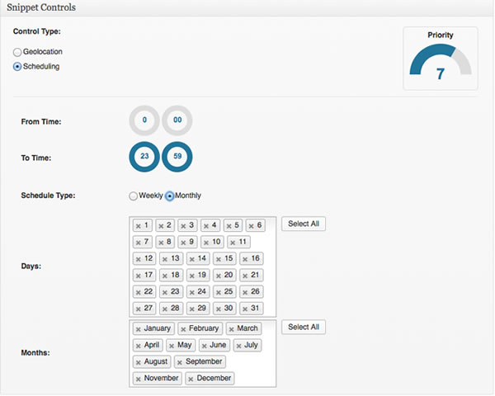Click the Days multi-select input box

pyautogui.click(x=203, y=266)
